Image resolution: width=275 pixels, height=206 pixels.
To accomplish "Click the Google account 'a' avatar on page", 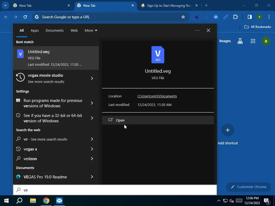I will [x=266, y=41].
